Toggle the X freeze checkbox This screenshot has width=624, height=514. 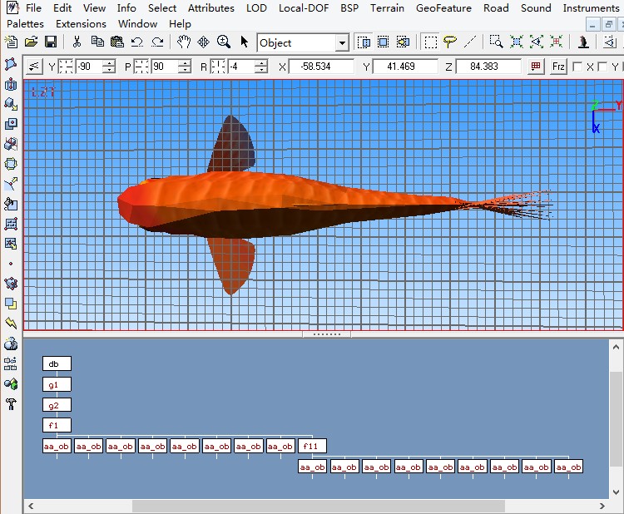tap(577, 67)
